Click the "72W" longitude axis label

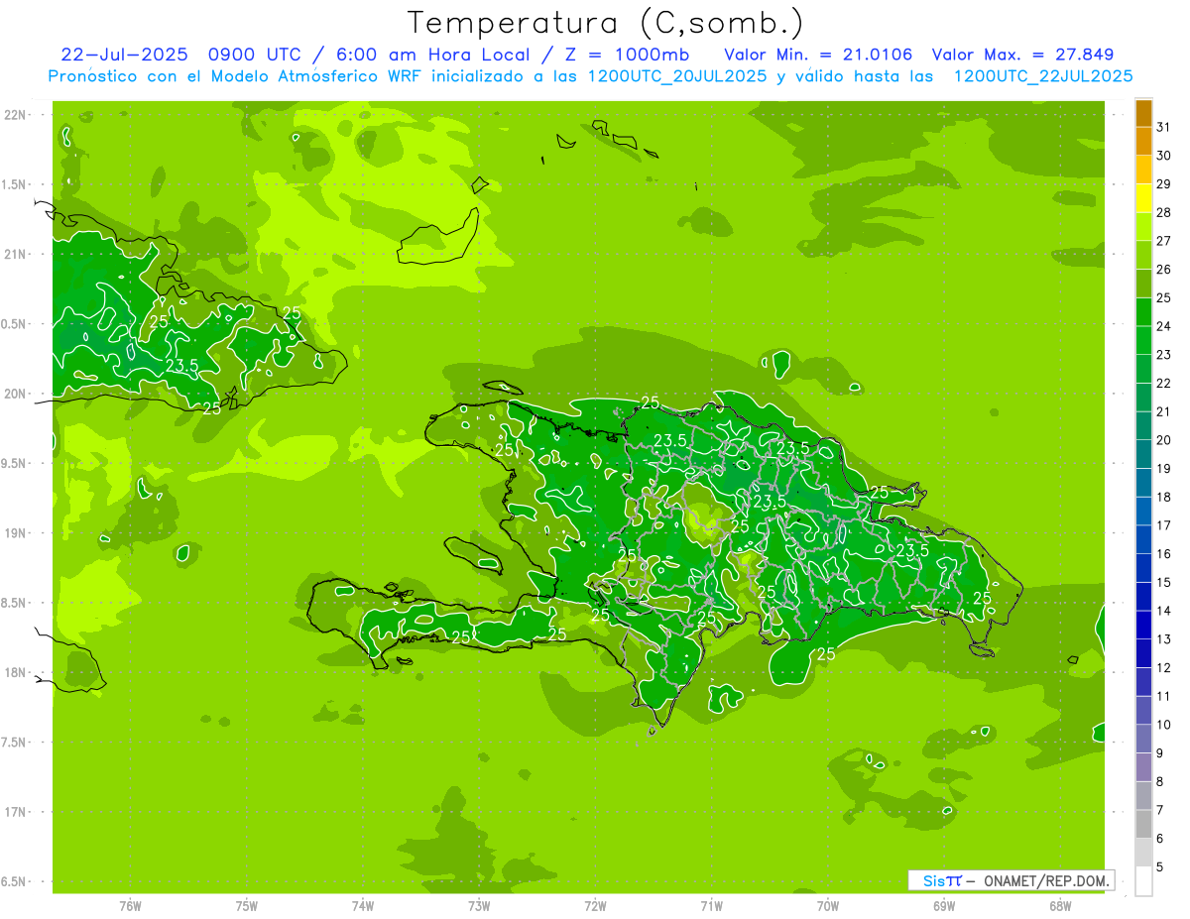point(595,906)
